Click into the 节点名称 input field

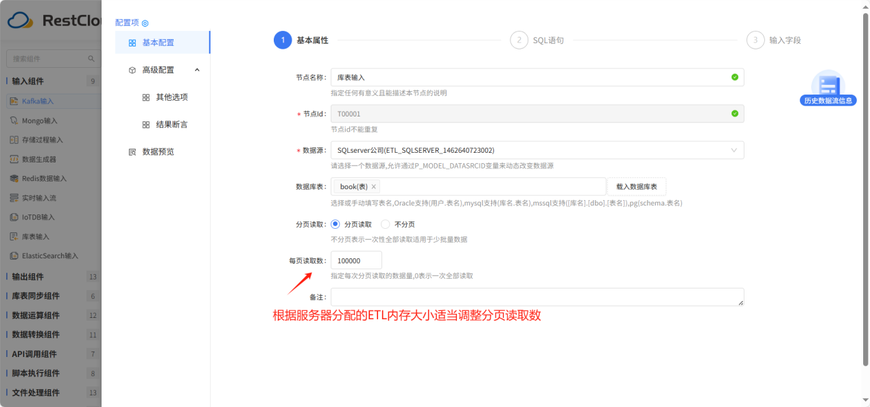click(537, 77)
